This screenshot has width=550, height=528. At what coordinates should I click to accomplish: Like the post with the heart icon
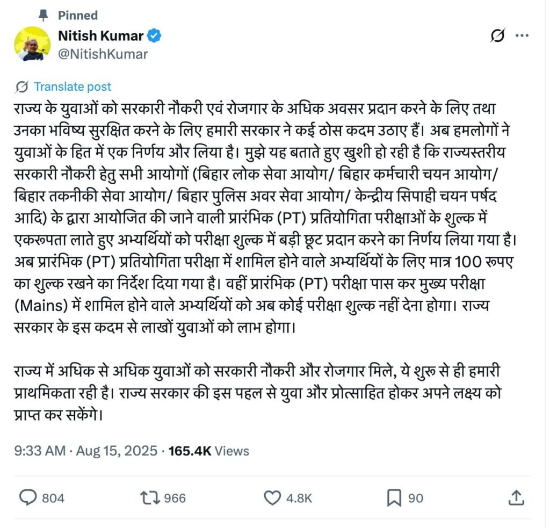click(x=273, y=498)
